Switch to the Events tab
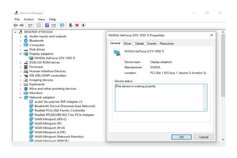 click(152, 43)
